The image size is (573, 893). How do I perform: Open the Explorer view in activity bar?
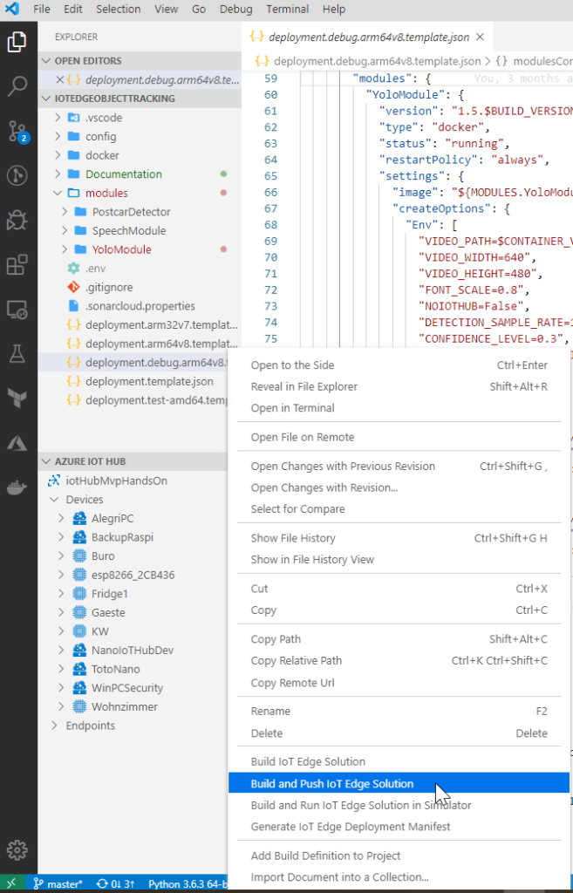pyautogui.click(x=17, y=44)
